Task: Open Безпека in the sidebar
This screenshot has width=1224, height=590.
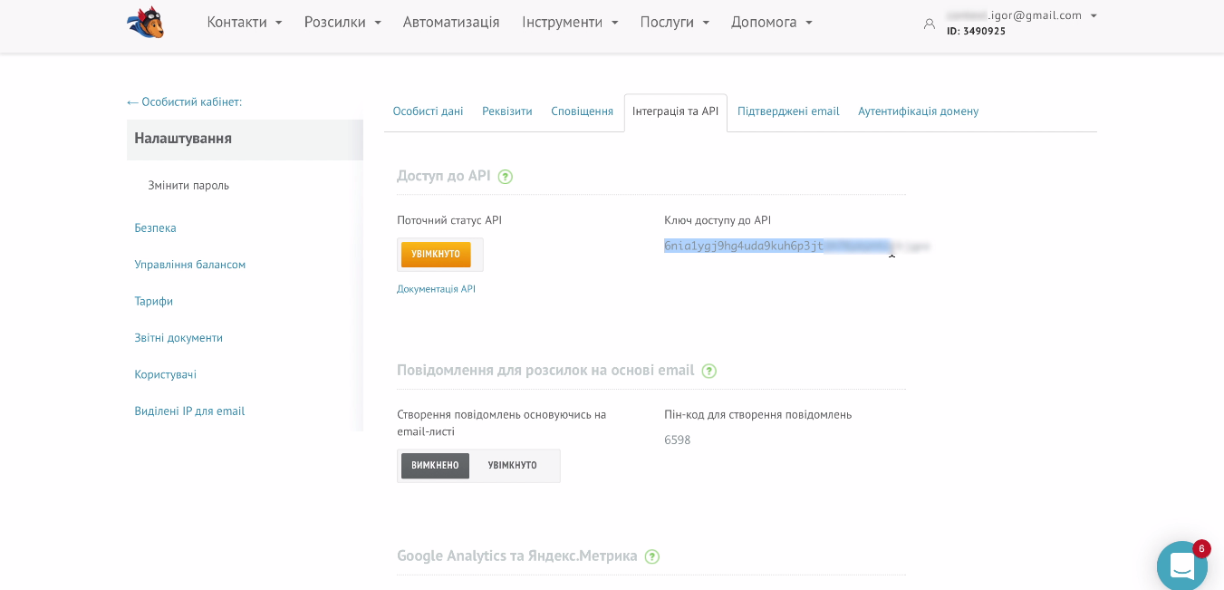Action: pyautogui.click(x=155, y=228)
